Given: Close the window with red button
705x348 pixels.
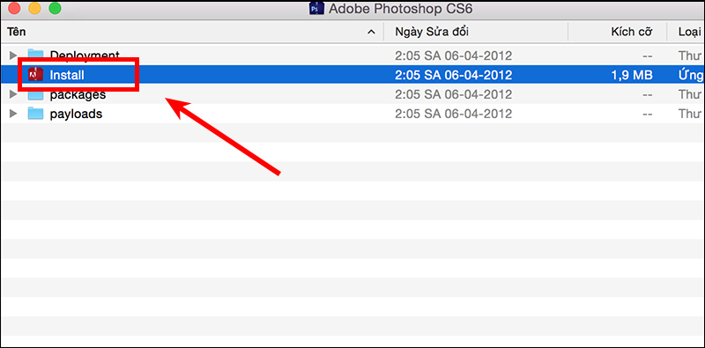Looking at the screenshot, I should pos(15,8).
